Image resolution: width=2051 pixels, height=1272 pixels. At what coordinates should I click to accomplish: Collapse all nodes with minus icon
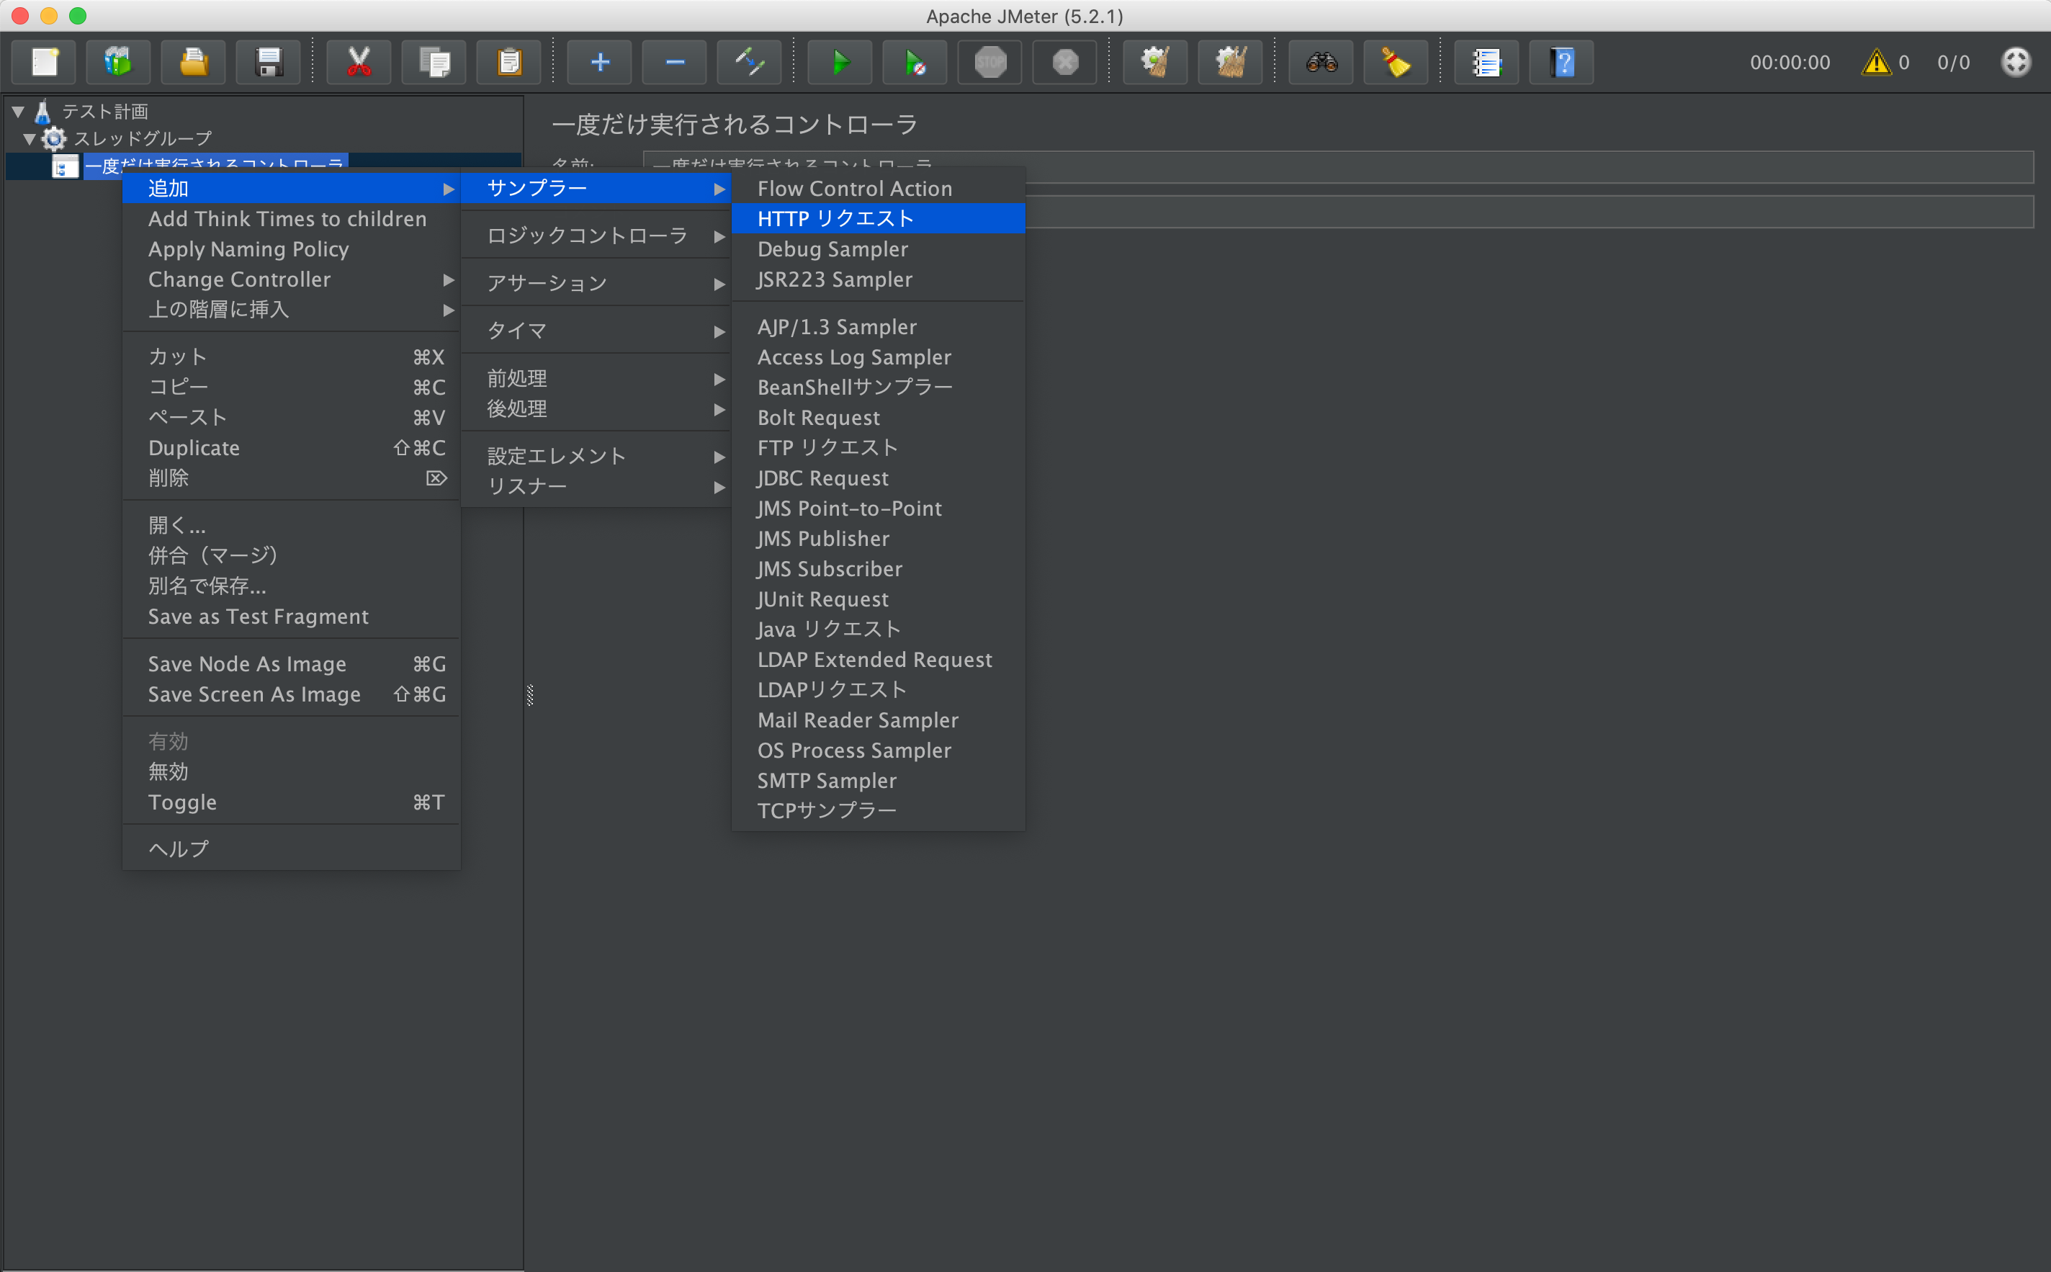[x=674, y=62]
